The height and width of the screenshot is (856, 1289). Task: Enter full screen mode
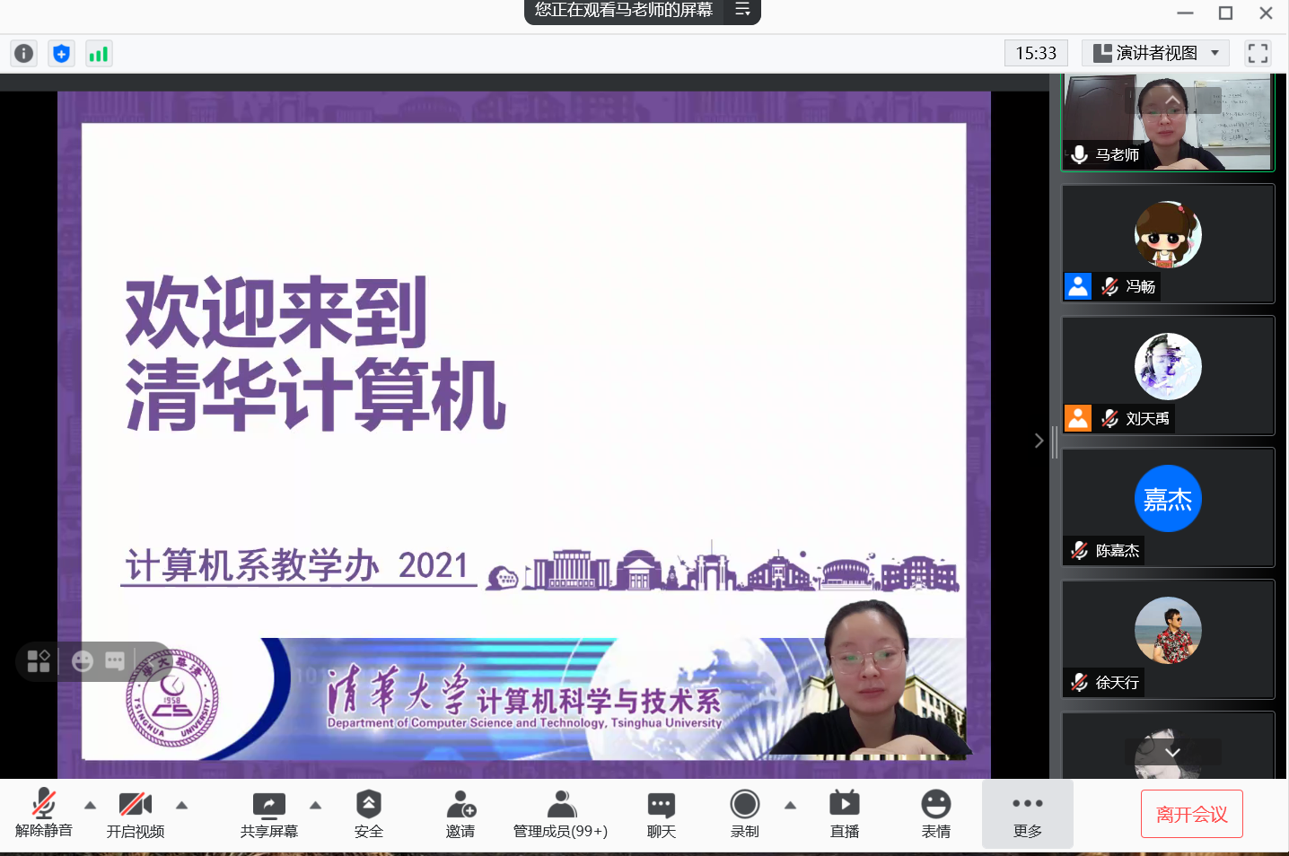[1258, 53]
